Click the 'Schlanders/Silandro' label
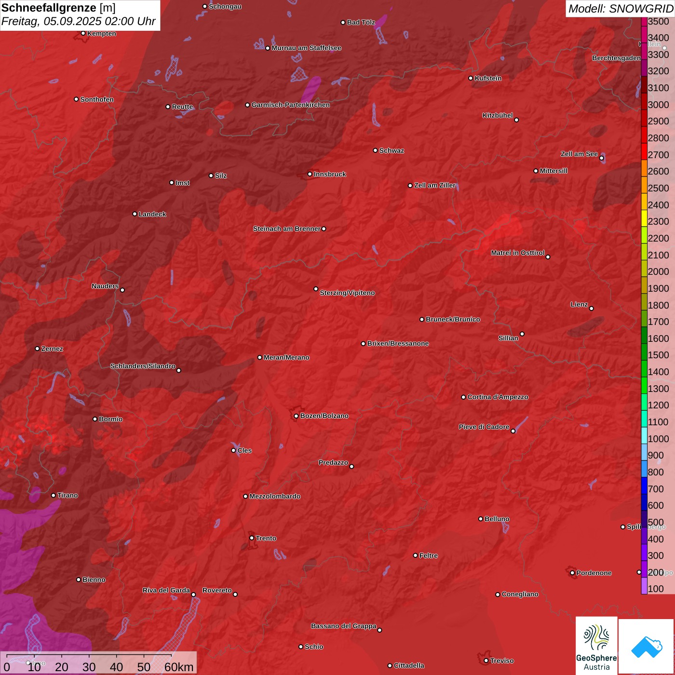The image size is (675, 675). tap(143, 366)
